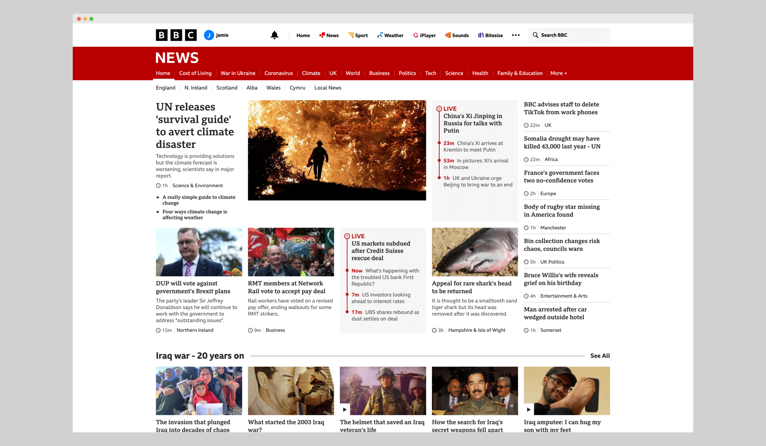Click the BBC logo

pyautogui.click(x=176, y=35)
